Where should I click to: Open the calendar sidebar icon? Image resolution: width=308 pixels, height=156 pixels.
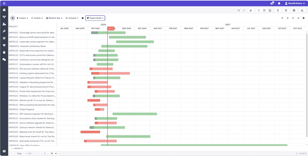point(4,10)
